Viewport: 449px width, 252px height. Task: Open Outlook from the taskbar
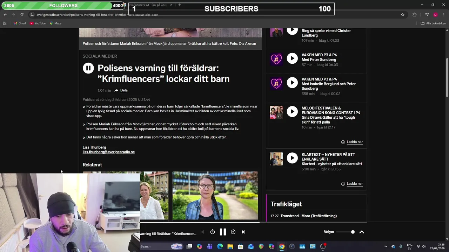251,246
